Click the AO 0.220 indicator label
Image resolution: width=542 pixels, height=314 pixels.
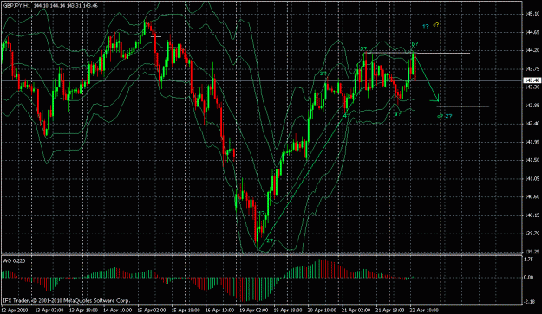14,261
